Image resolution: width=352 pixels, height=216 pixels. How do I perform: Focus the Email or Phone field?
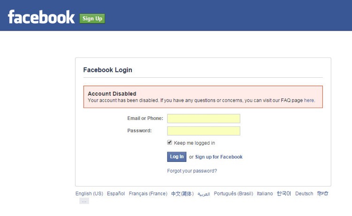pyautogui.click(x=203, y=119)
